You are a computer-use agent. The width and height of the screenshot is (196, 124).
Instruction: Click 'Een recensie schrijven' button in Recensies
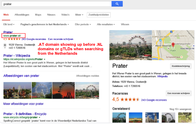click(179, 93)
